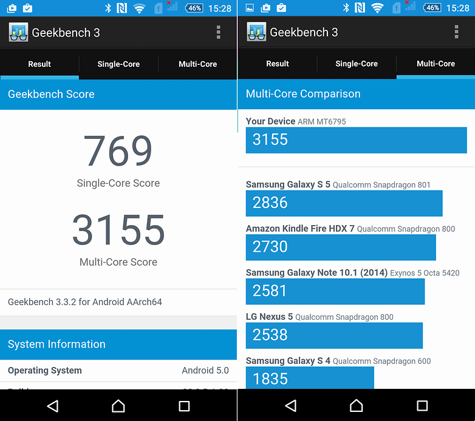Tap battery 46% indicator on left screen
475x421 pixels.
(x=194, y=8)
